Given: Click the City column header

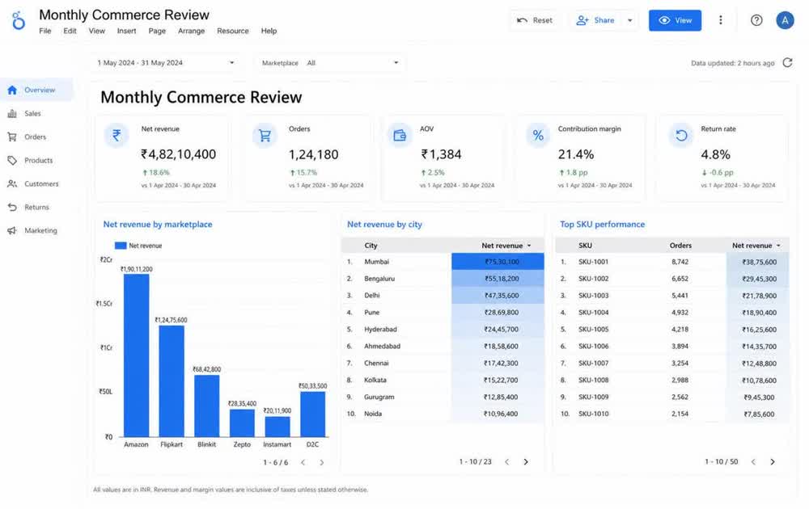Looking at the screenshot, I should tap(371, 246).
